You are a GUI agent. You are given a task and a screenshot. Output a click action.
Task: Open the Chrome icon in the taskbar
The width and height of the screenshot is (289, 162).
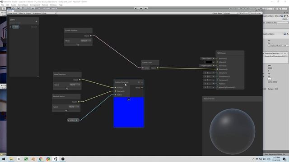[x=41, y=159]
